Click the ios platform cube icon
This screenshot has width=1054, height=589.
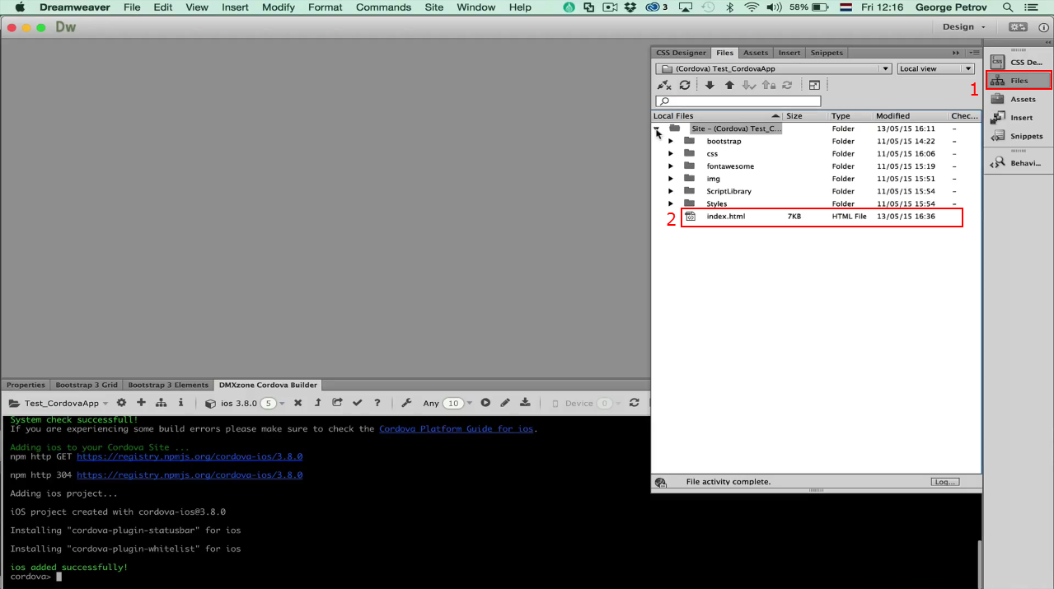[x=210, y=404]
